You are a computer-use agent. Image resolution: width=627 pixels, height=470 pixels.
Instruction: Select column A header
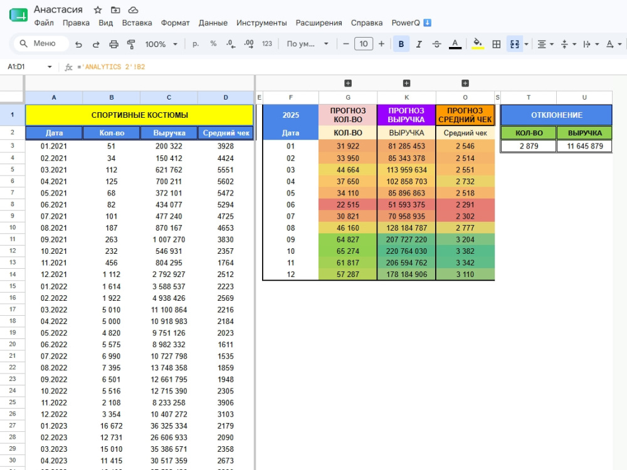point(53,97)
